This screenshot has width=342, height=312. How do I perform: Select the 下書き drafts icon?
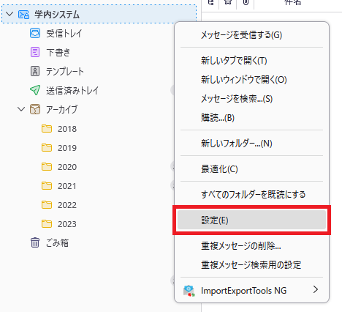click(x=35, y=52)
